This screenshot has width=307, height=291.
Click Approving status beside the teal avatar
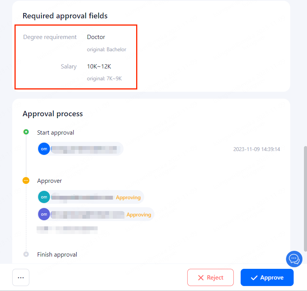[x=128, y=198]
